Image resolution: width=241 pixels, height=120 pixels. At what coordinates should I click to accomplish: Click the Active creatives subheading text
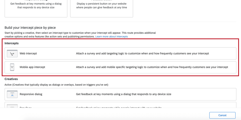(56, 85)
